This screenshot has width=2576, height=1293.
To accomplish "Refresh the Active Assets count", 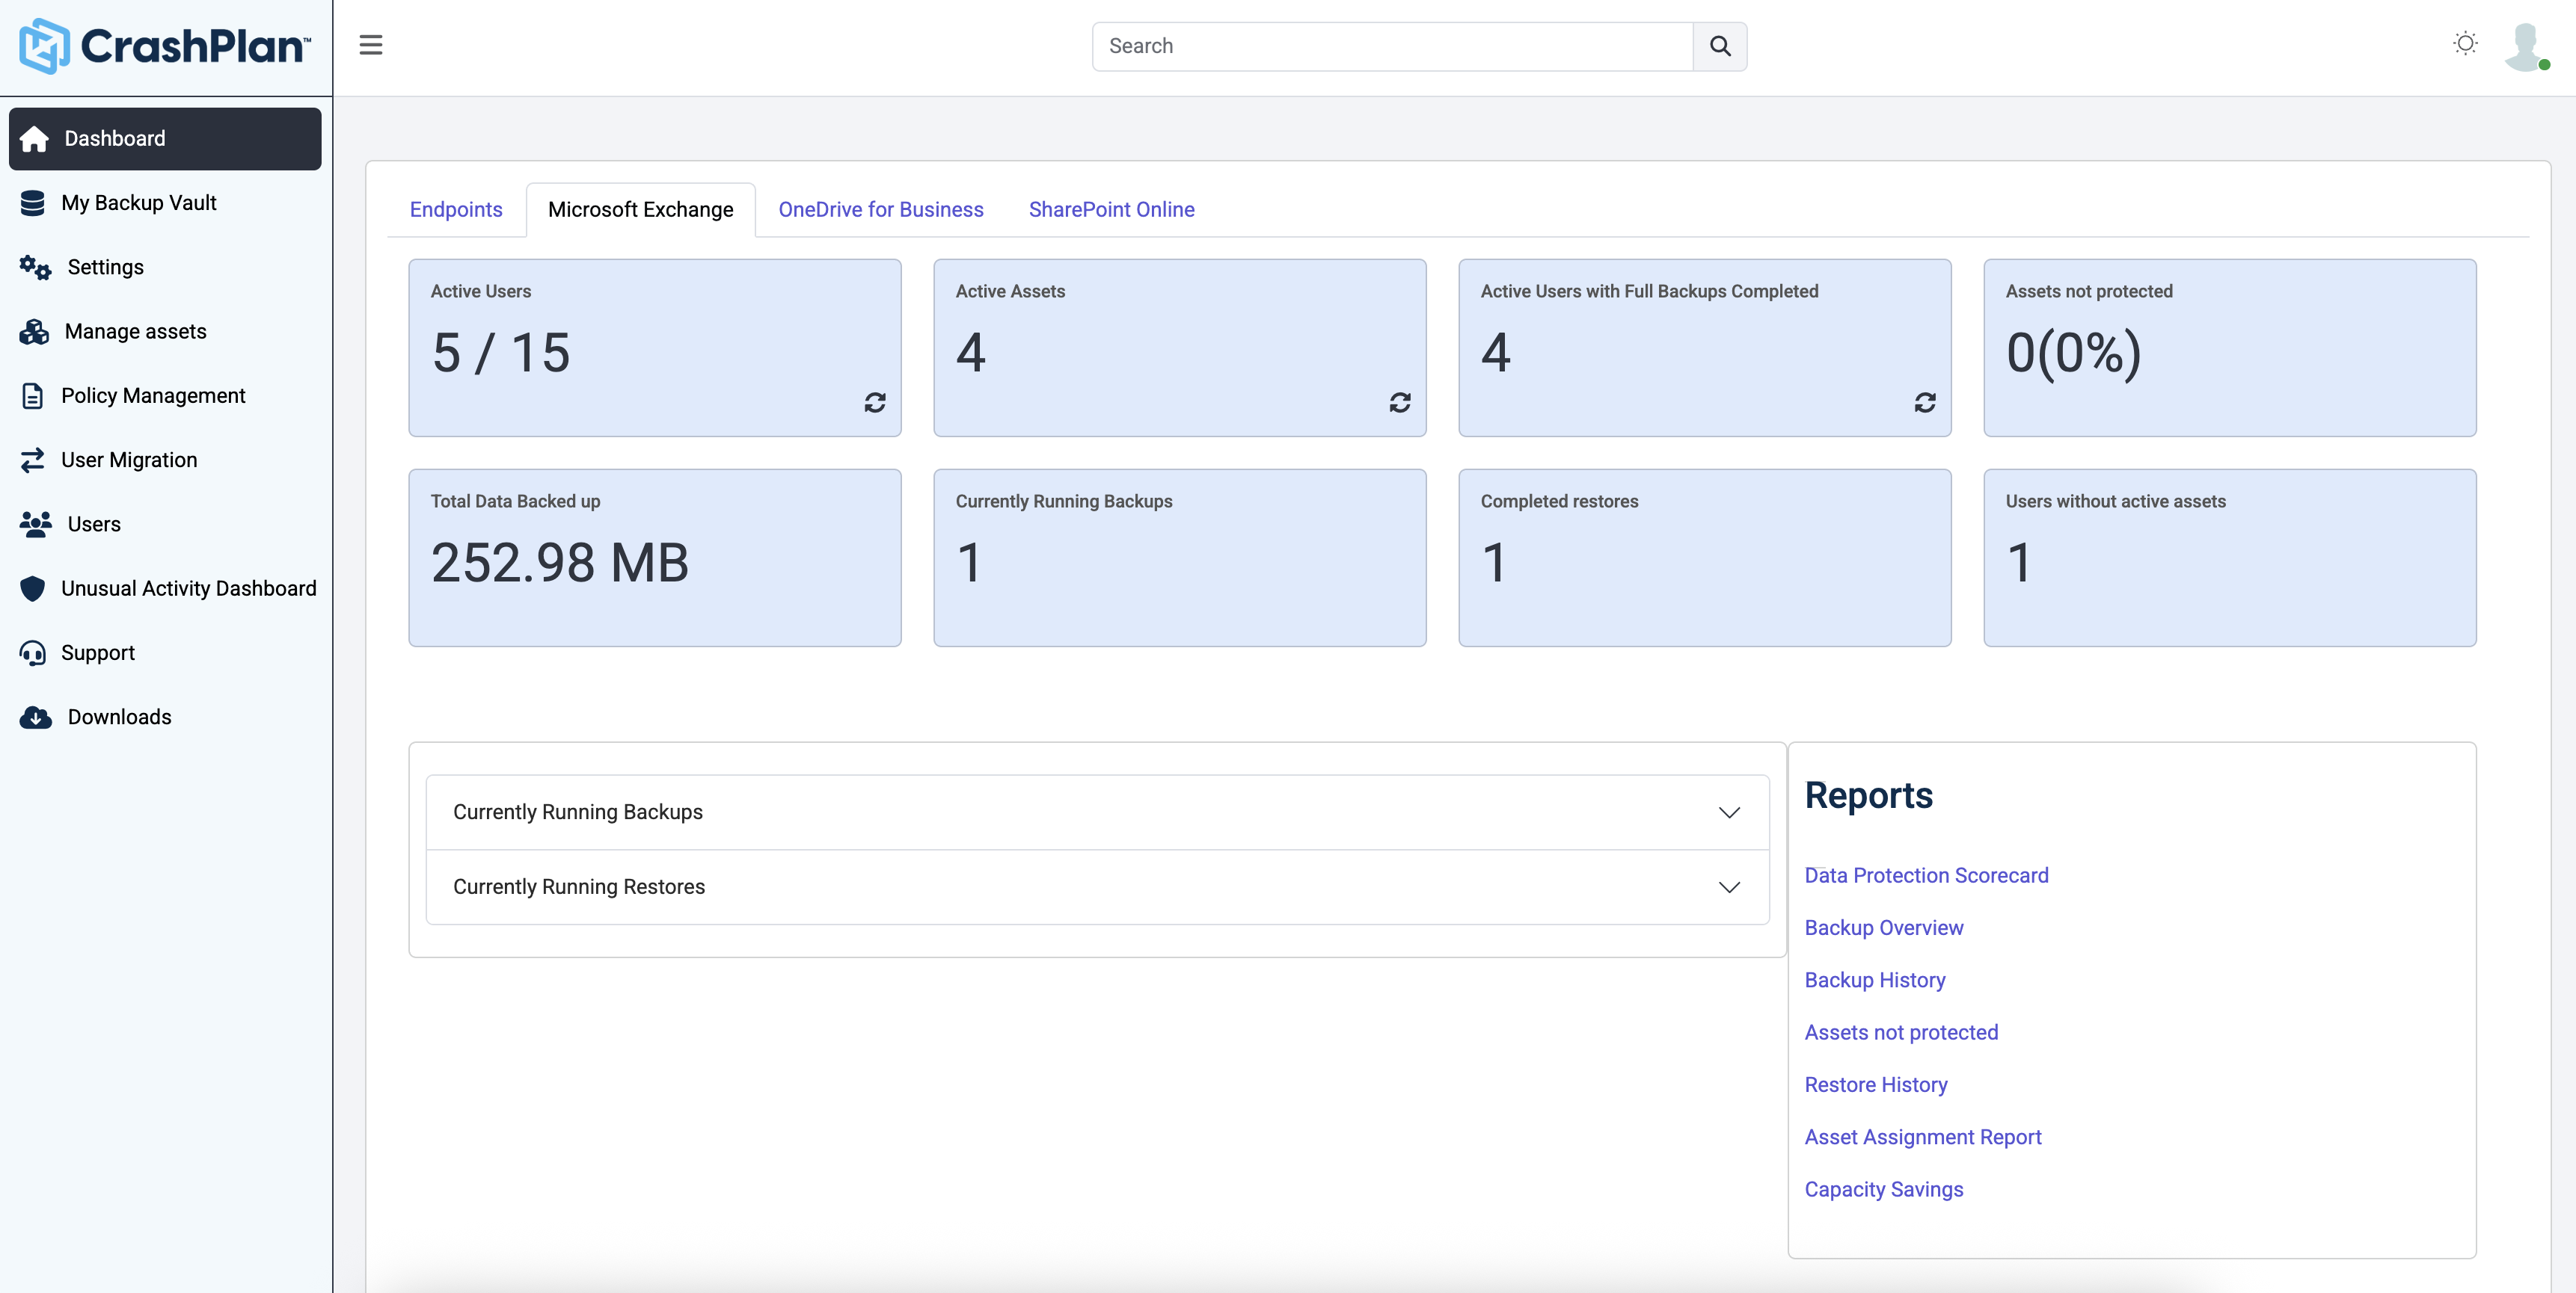I will pyautogui.click(x=1399, y=403).
